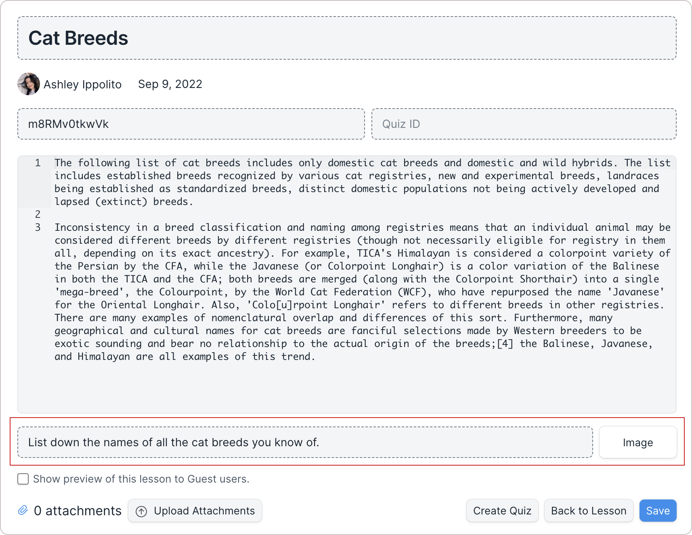Focus the Quiz ID input field

point(524,124)
